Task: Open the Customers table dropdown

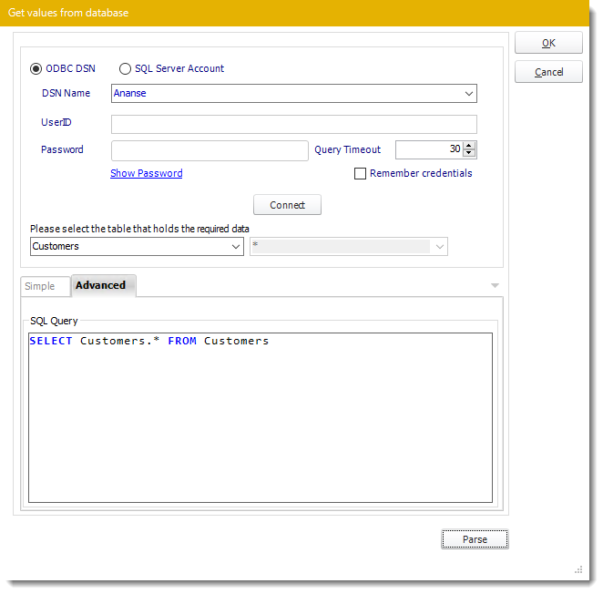Action: click(236, 247)
